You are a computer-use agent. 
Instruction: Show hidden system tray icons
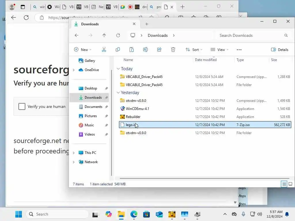click(225, 214)
